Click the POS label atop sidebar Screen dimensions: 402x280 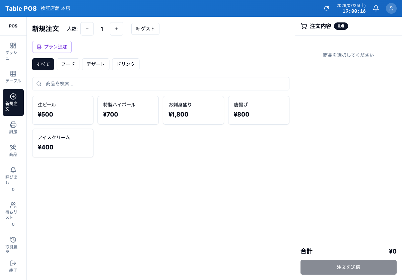pyautogui.click(x=13, y=26)
